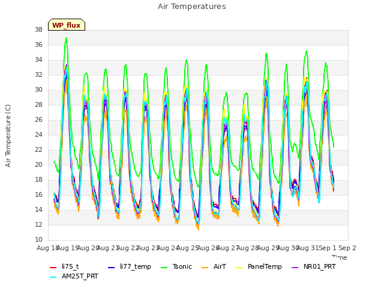
Task: Click the 38 y-axis tick label
Action: pos(38,30)
